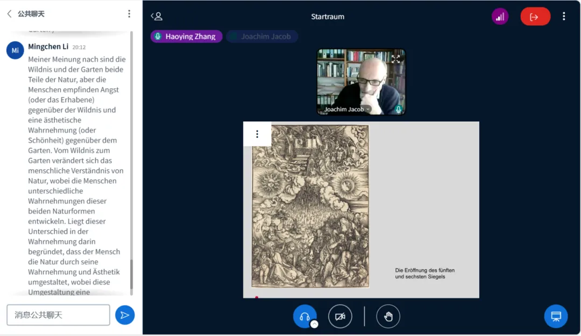The image size is (581, 336).
Task: Toggle the headphones audio button
Action: coord(304,316)
